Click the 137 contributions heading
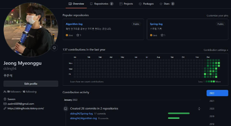The width and height of the screenshot is (231, 126). [84, 50]
